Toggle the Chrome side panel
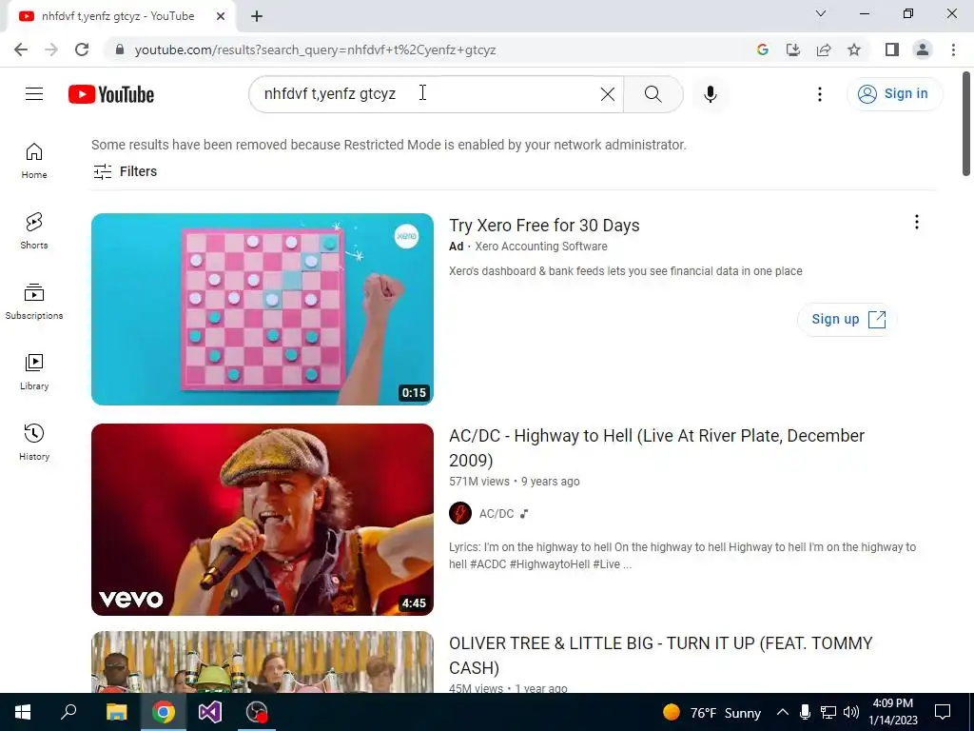The width and height of the screenshot is (974, 731). tap(892, 49)
